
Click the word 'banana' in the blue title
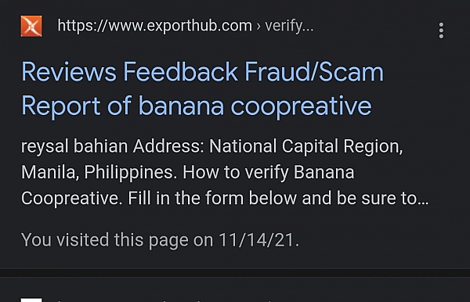181,106
